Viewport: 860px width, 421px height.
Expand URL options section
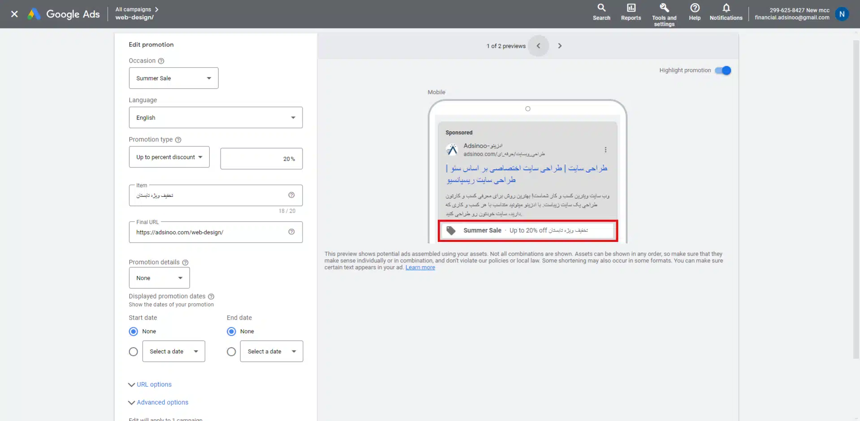point(150,384)
